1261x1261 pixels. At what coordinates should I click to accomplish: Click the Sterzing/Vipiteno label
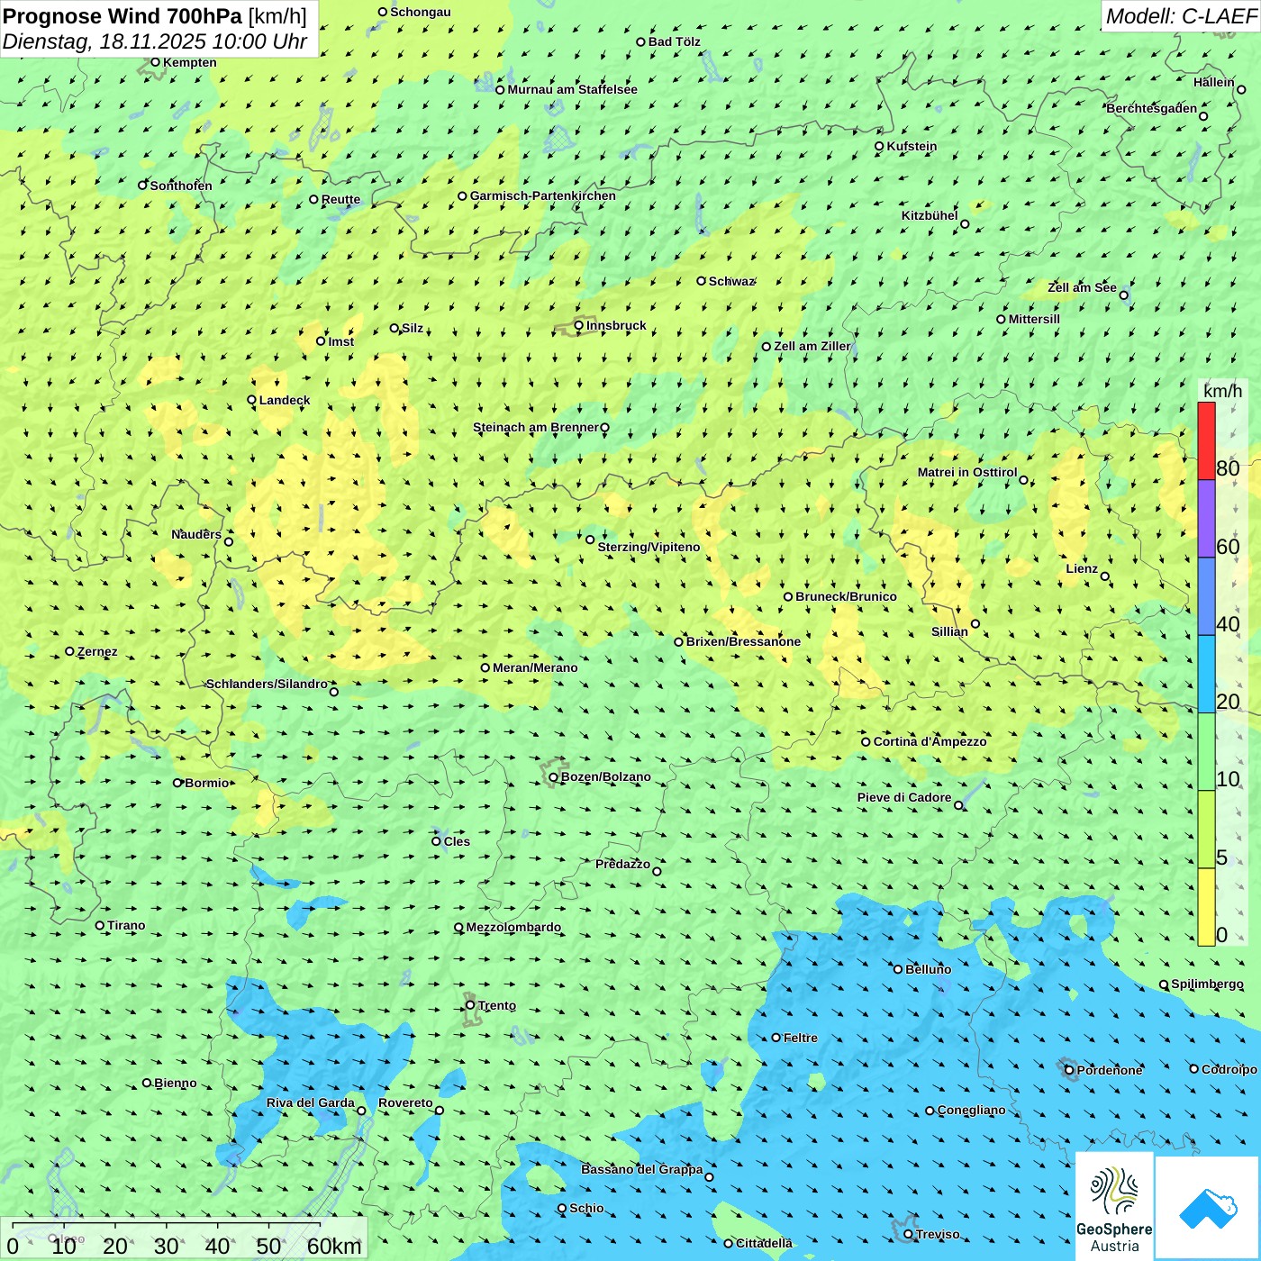point(649,547)
